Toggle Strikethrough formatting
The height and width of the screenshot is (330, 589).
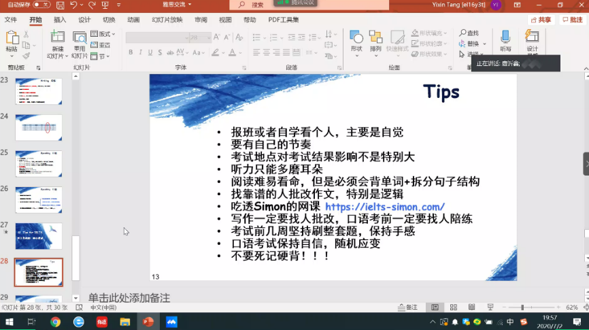170,52
